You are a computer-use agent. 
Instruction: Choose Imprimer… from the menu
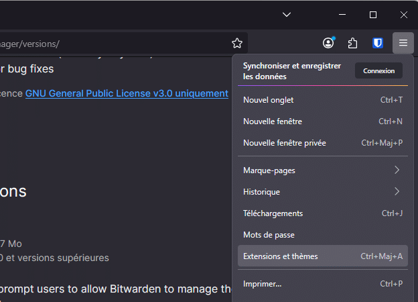pos(323,284)
